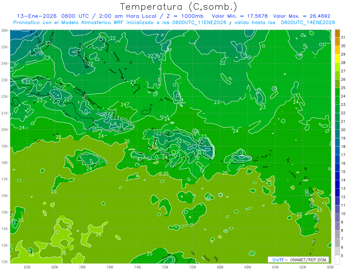The image size is (351, 271).
Task: Click the '13N' latitude axis label
Action: click(x=4, y=245)
